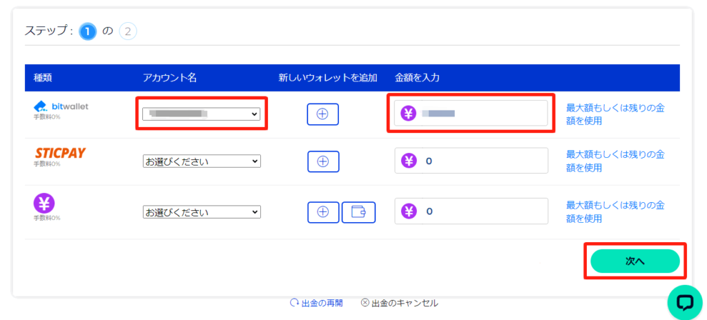Open the live chat bubble
707x320 pixels.
tap(684, 302)
